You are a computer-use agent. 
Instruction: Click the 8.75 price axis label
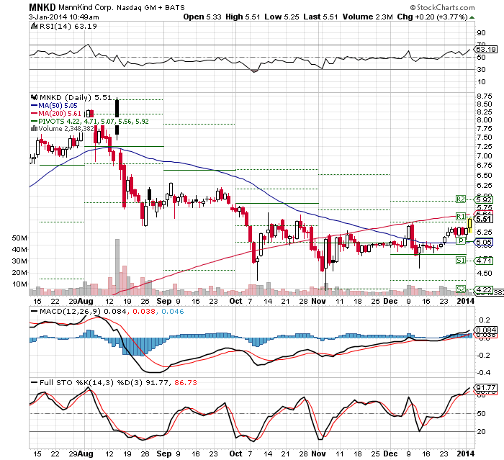click(x=485, y=96)
